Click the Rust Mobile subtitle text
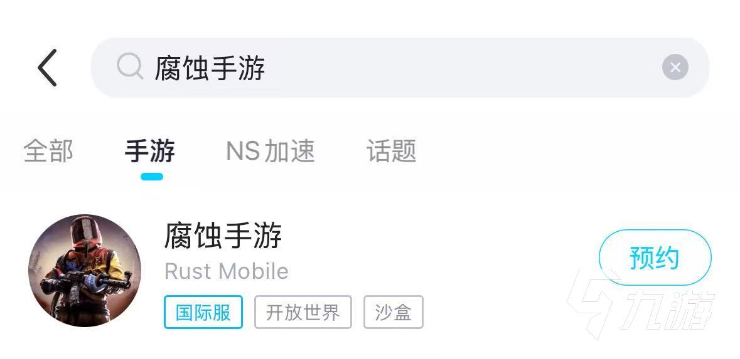The height and width of the screenshot is (359, 740). tap(227, 271)
